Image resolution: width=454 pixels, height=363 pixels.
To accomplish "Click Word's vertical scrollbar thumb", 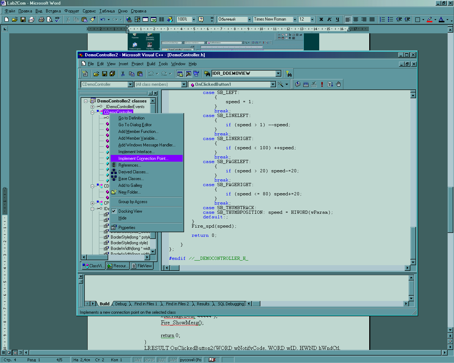I will click(450, 209).
